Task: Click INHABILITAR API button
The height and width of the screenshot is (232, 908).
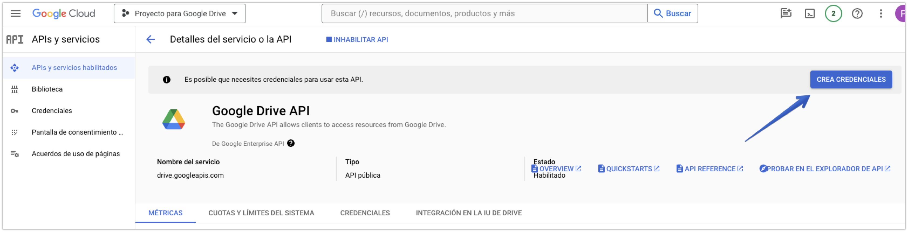Action: pyautogui.click(x=357, y=39)
